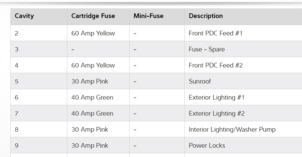This screenshot has height=157, width=302.
Task: Select "30 Amp Pink" in Power Locks row
Action: [90, 146]
